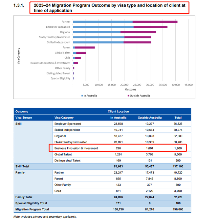Click the "Visa Category" vertical axis title
Viewport: 197px width, 222px height.
[x=18, y=56]
